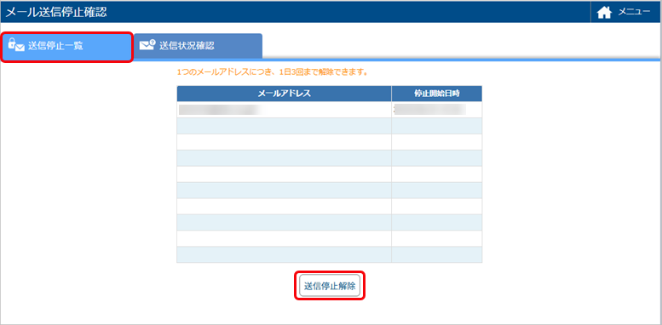The width and height of the screenshot is (662, 325).
Task: Go to メニュー in header
Action: click(x=634, y=12)
